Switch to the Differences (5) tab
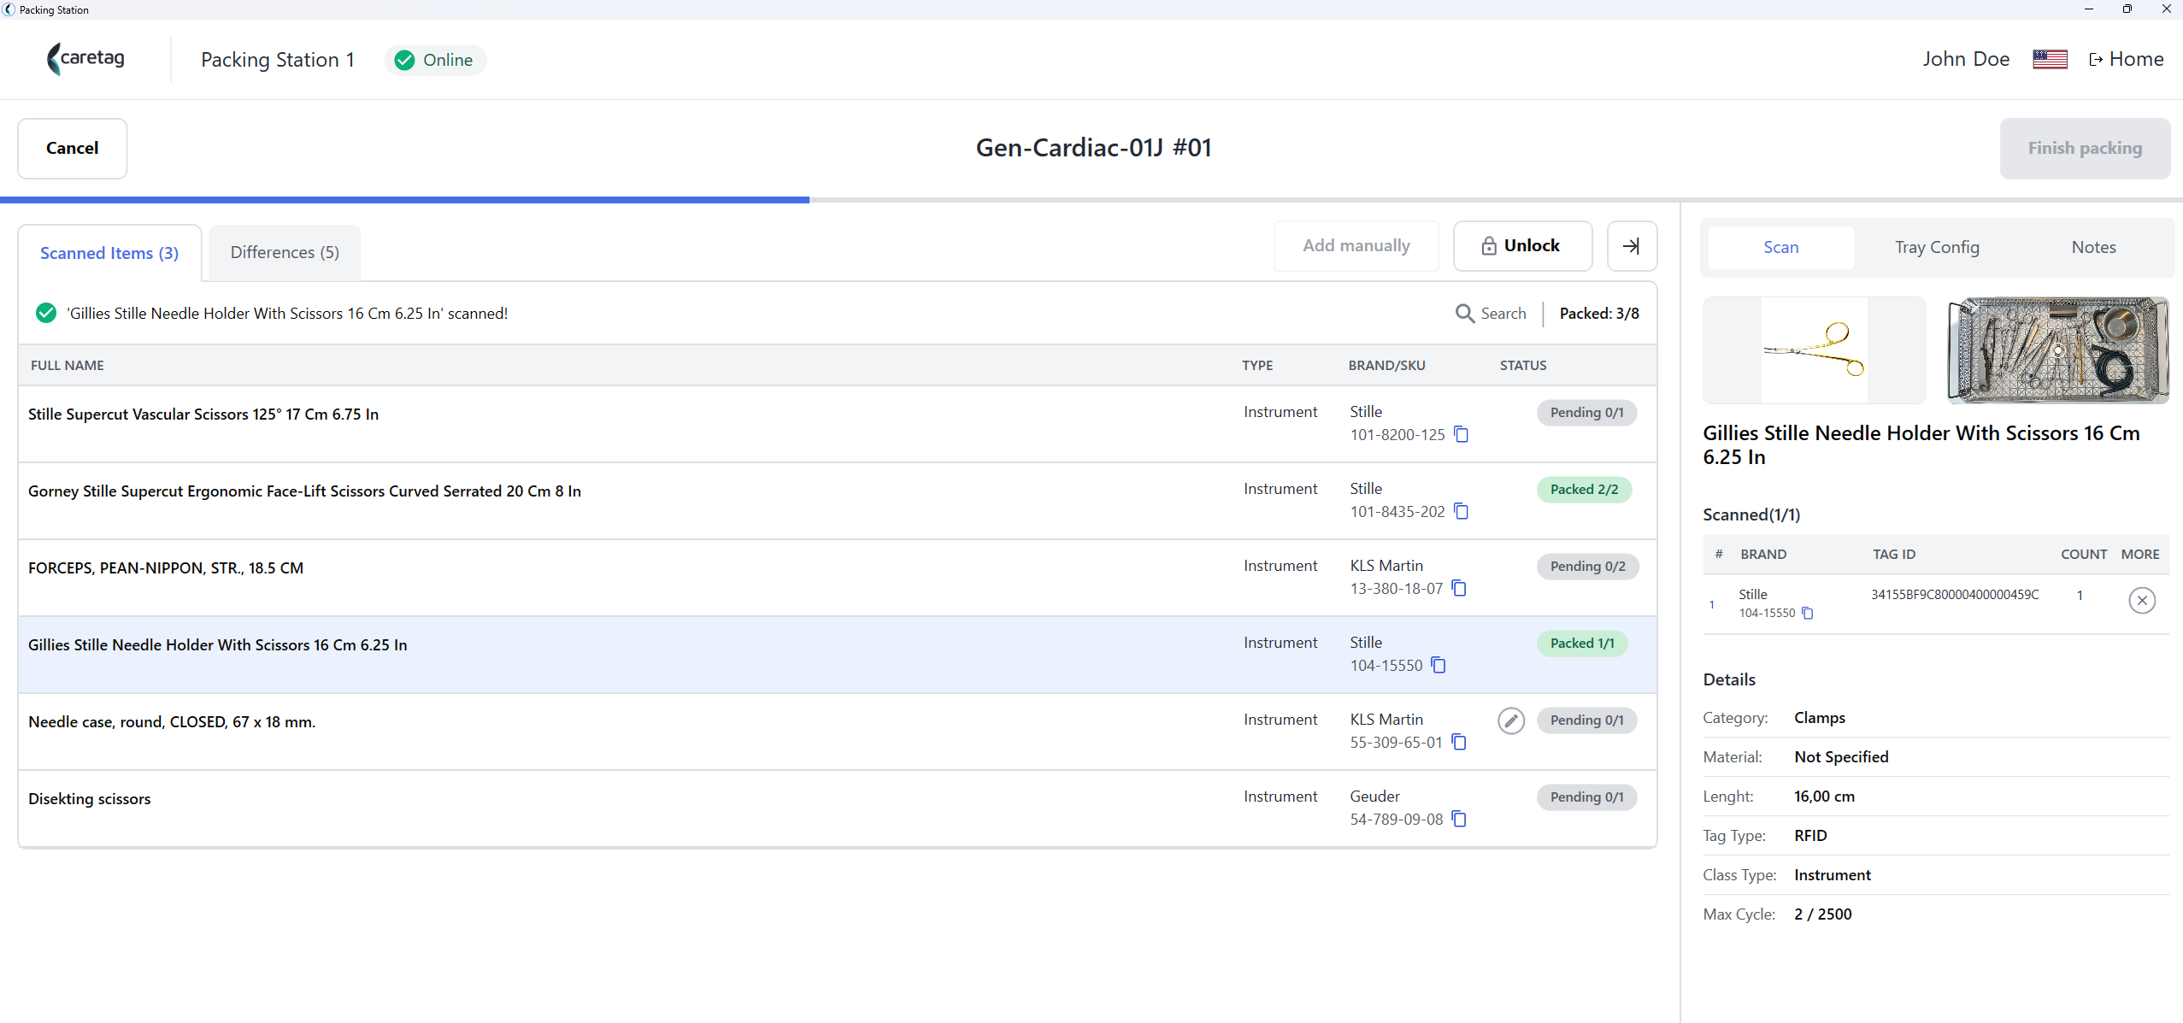Image resolution: width=2183 pixels, height=1023 pixels. [285, 252]
